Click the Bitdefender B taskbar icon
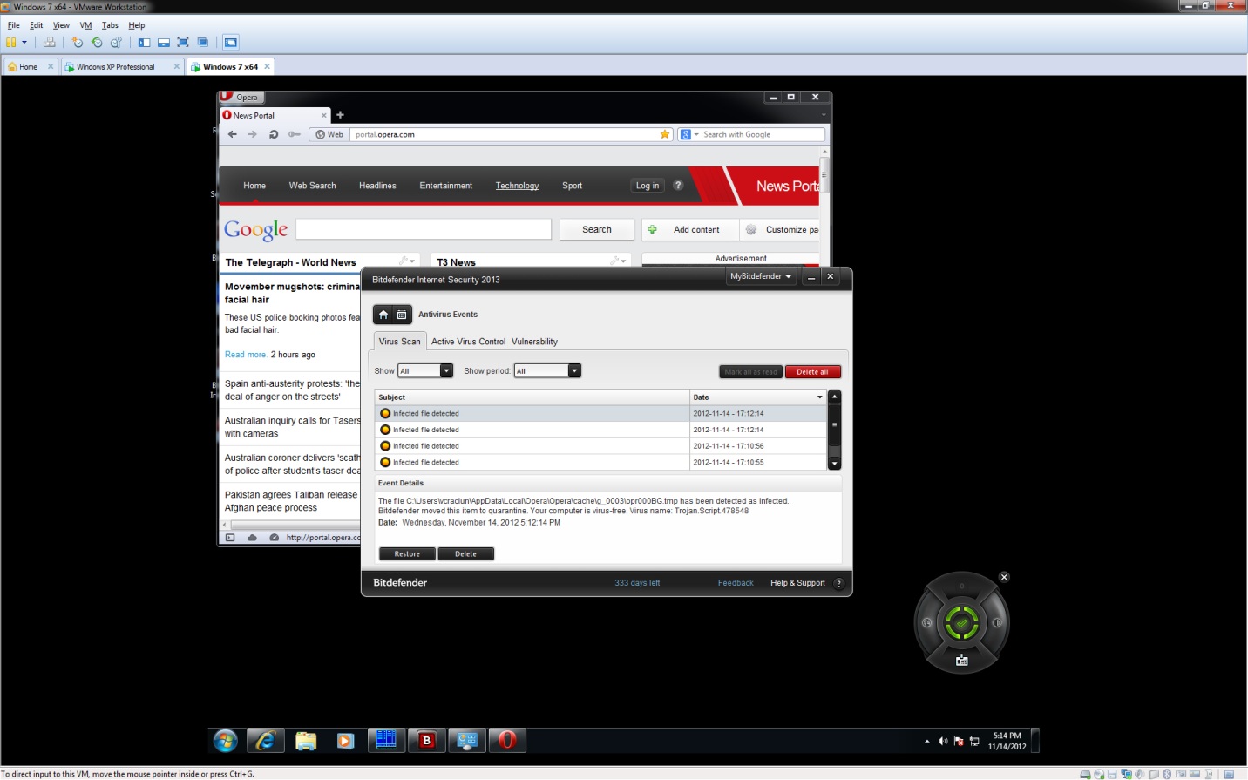1248x780 pixels. (427, 741)
